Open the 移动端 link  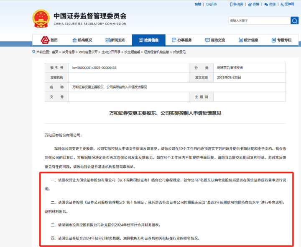(x=238, y=4)
